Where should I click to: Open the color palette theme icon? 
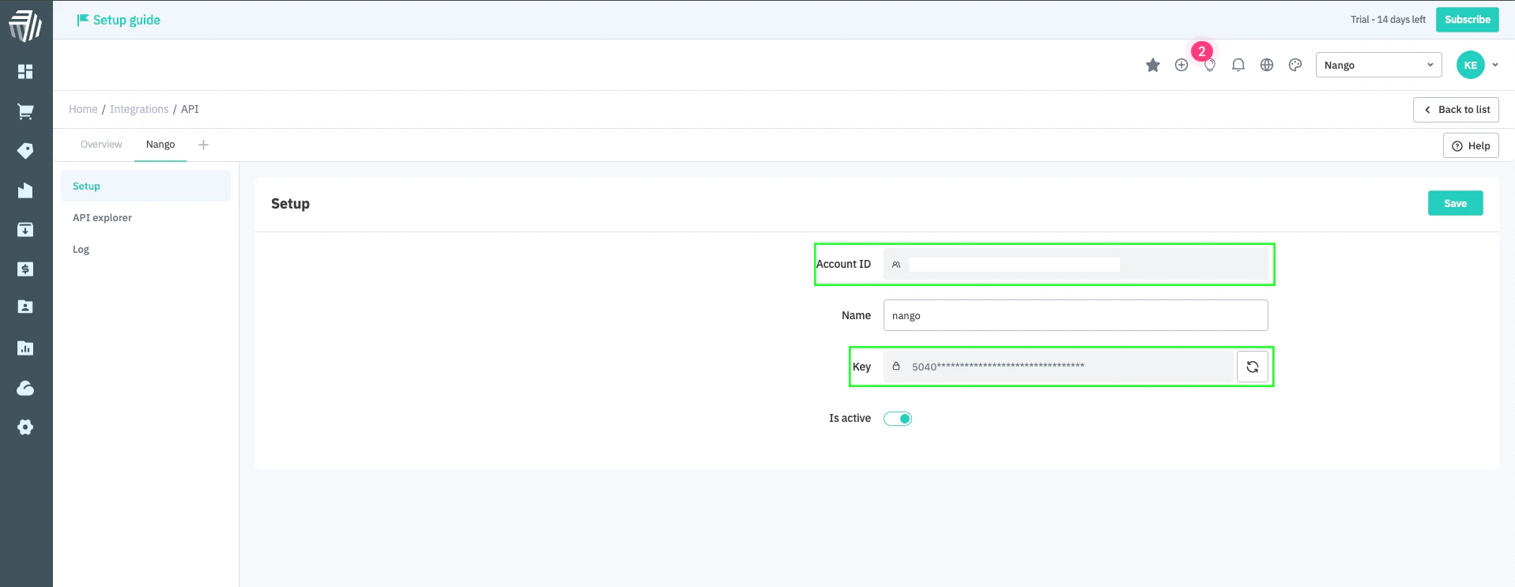[1295, 65]
